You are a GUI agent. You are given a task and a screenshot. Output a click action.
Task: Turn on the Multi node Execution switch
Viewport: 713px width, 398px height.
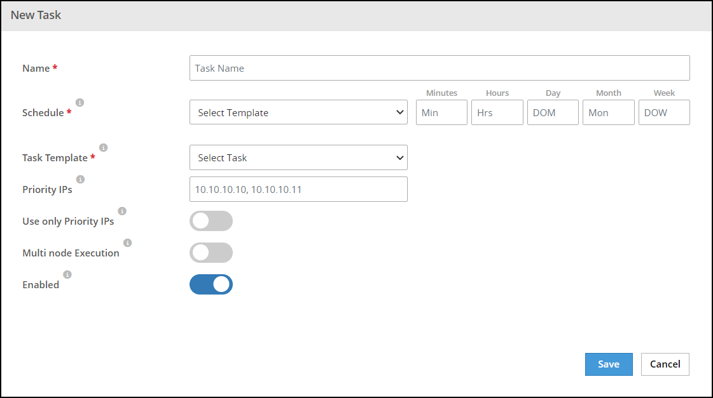(211, 253)
